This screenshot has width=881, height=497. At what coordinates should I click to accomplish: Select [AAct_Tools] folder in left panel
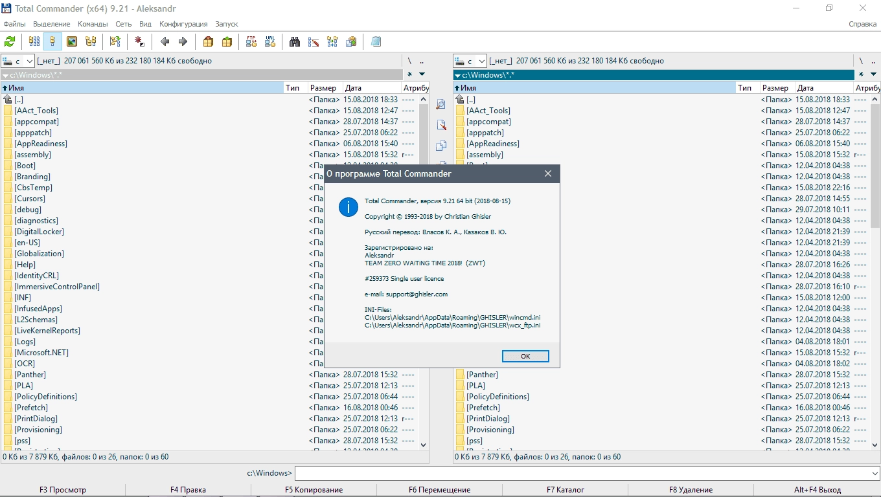[36, 111]
